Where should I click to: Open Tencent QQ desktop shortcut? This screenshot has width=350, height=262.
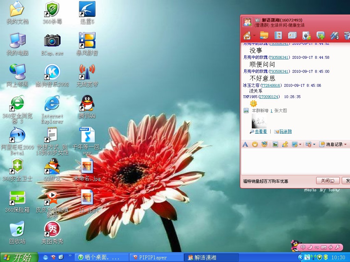[87, 107]
